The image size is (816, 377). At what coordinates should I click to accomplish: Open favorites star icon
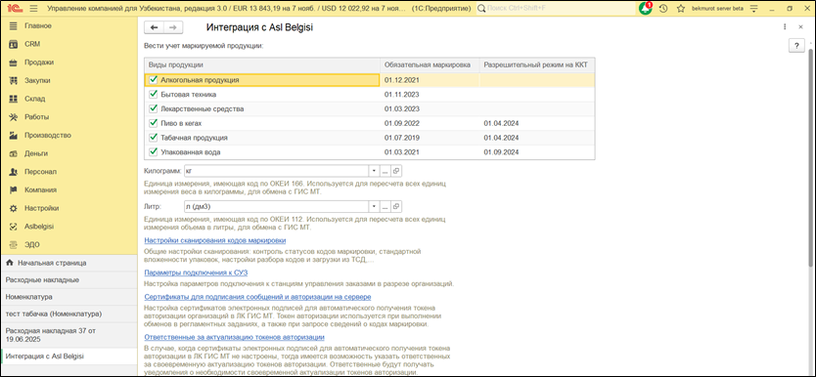pos(681,9)
